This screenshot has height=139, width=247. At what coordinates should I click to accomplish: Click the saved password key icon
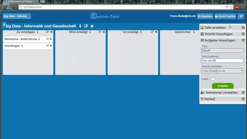pos(227,7)
